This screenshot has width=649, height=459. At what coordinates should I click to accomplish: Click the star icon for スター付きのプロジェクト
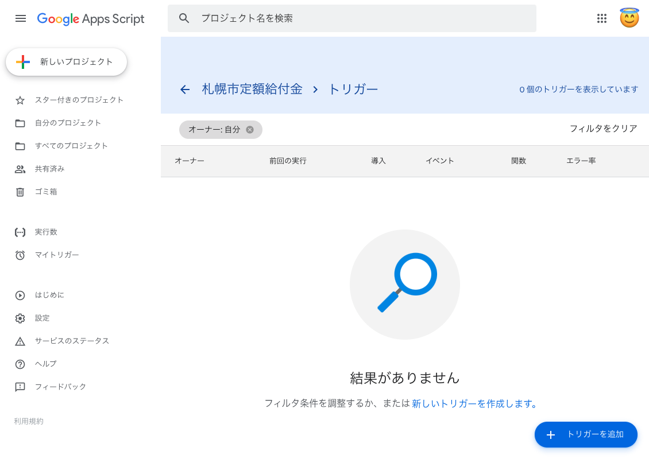(20, 100)
